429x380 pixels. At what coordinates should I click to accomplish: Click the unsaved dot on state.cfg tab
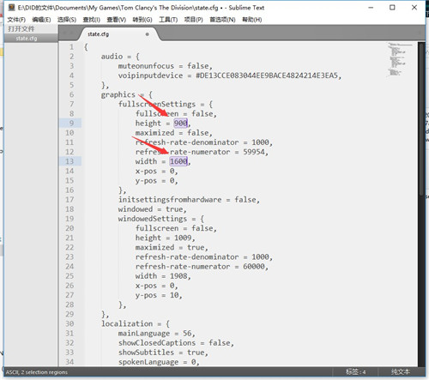pyautogui.click(x=148, y=34)
